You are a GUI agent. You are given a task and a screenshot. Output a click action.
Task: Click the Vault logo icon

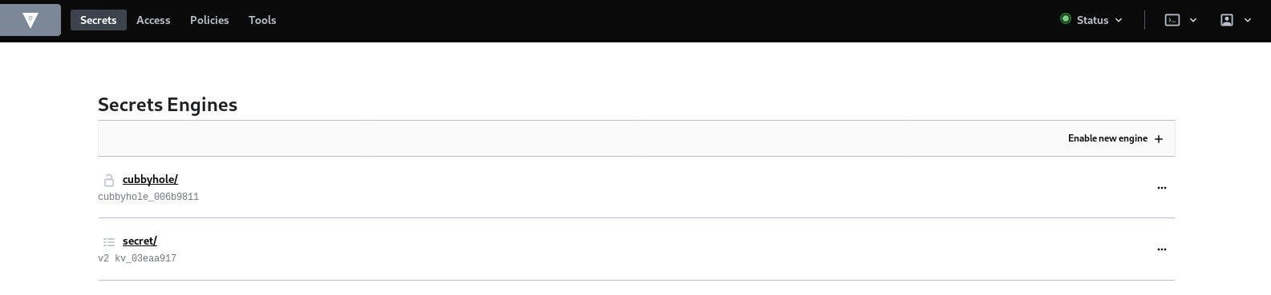click(x=30, y=20)
